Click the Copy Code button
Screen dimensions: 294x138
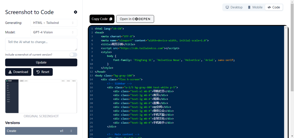(x=102, y=19)
